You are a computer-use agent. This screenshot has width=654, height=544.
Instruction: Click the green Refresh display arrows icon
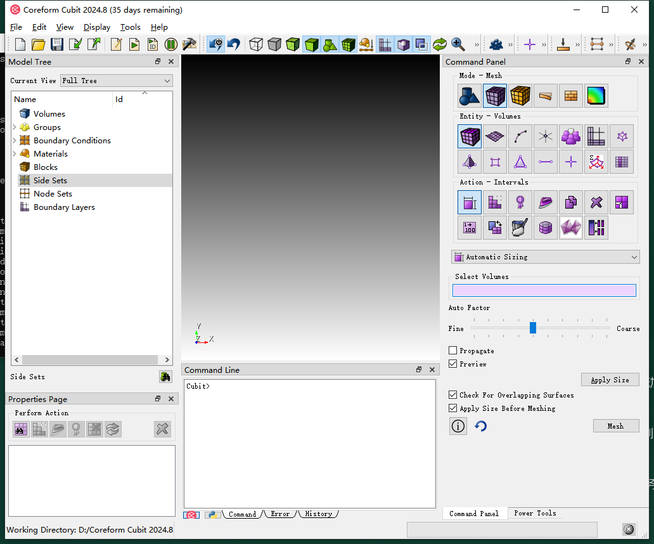click(440, 44)
